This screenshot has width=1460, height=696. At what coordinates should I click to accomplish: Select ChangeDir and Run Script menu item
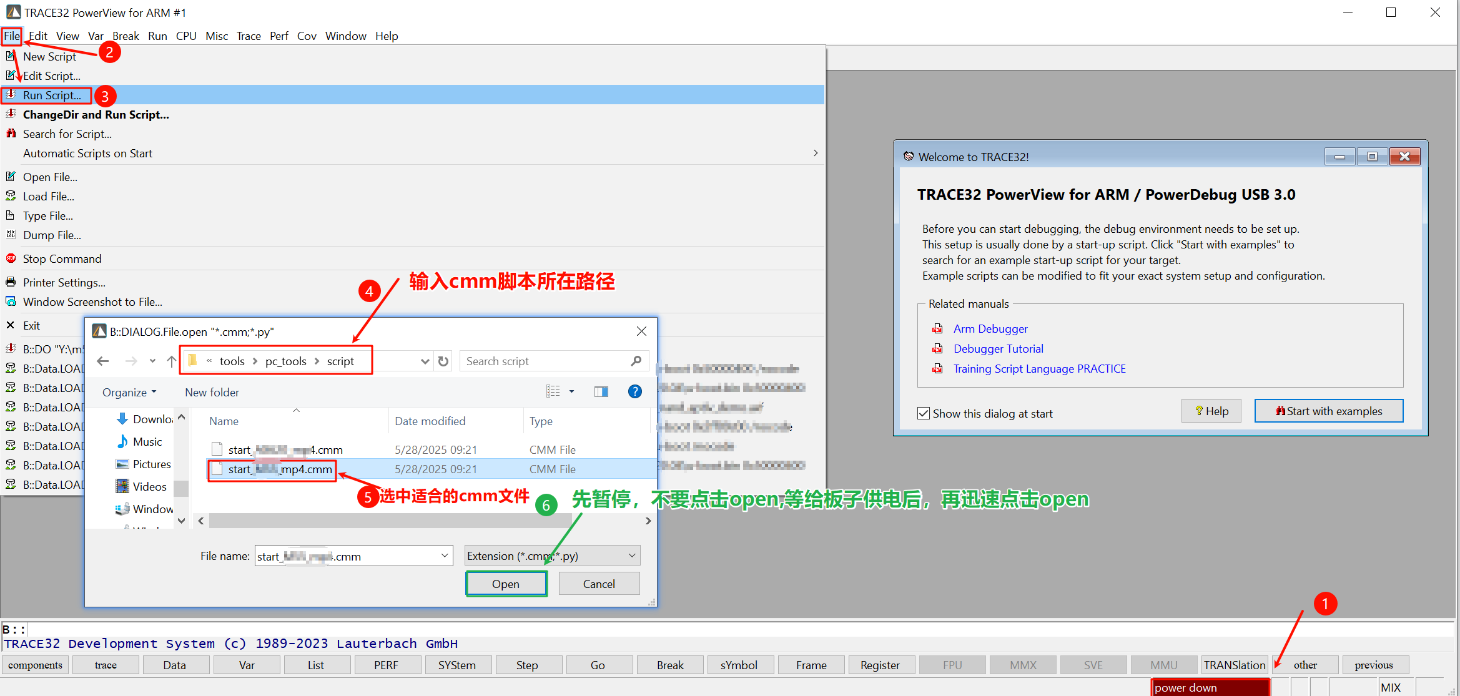click(96, 114)
